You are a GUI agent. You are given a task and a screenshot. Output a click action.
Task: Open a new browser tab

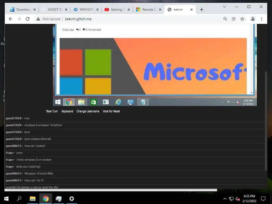[x=201, y=10]
